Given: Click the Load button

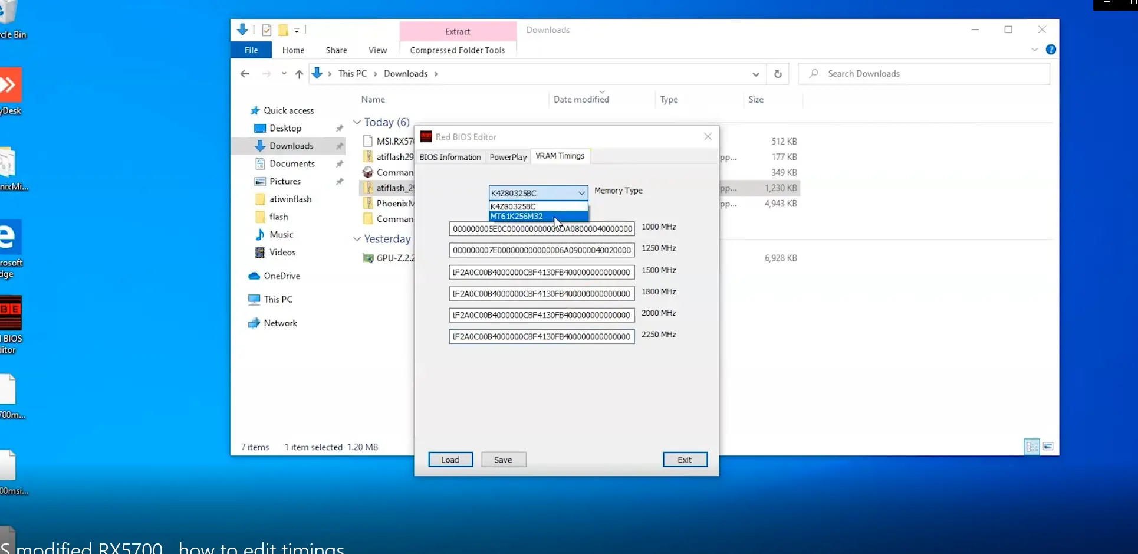Looking at the screenshot, I should [x=450, y=460].
